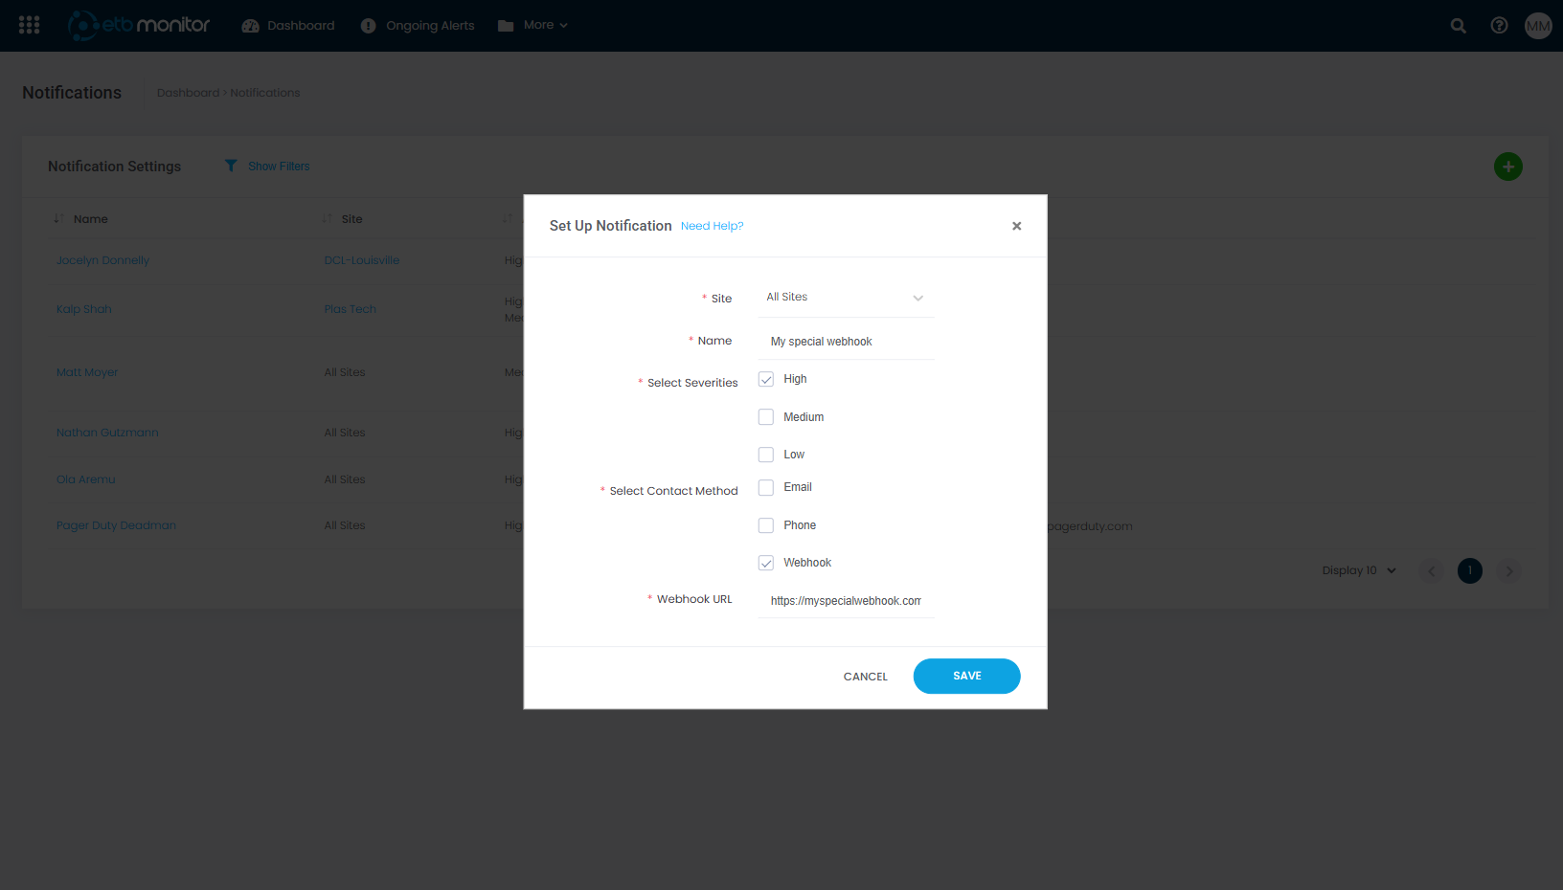This screenshot has width=1563, height=890.
Task: Click the CANCEL button
Action: click(x=866, y=677)
